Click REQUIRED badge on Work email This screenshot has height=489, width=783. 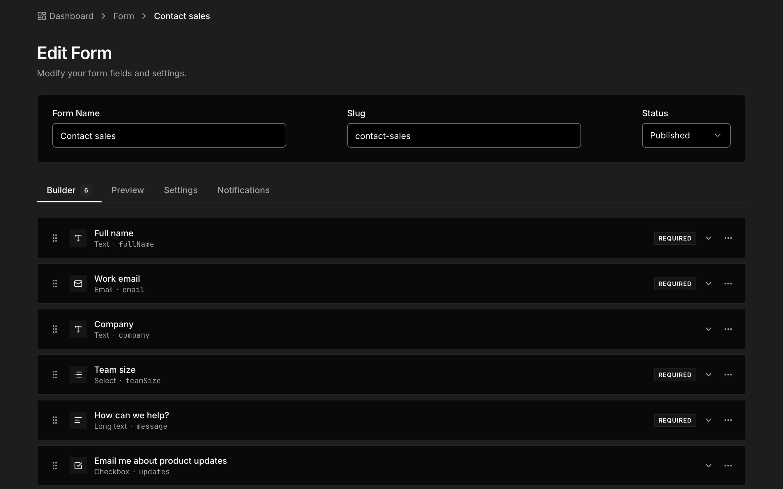point(675,284)
